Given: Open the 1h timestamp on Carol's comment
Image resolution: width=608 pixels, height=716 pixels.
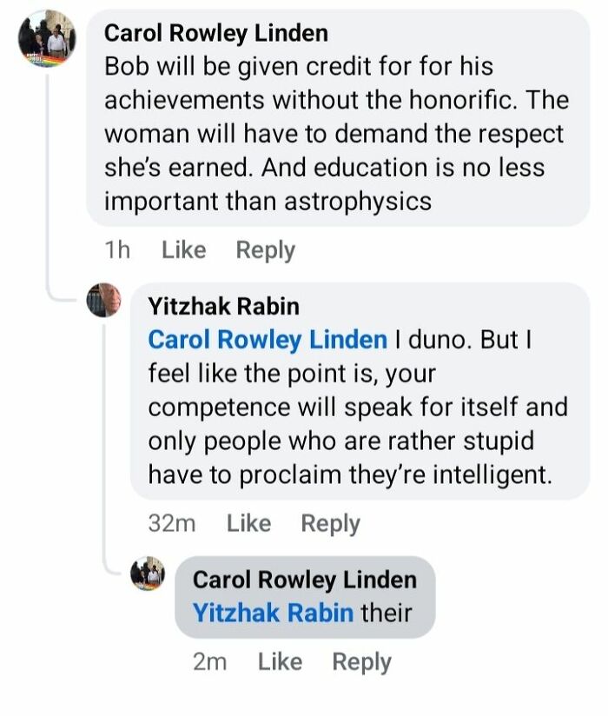Looking at the screenshot, I should tap(120, 249).
